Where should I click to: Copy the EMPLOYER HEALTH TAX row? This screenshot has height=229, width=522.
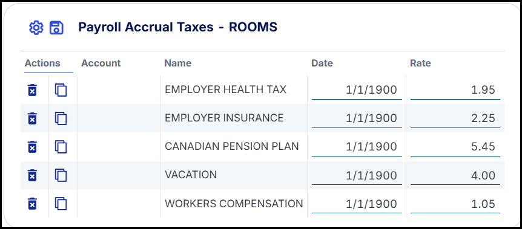(x=61, y=90)
